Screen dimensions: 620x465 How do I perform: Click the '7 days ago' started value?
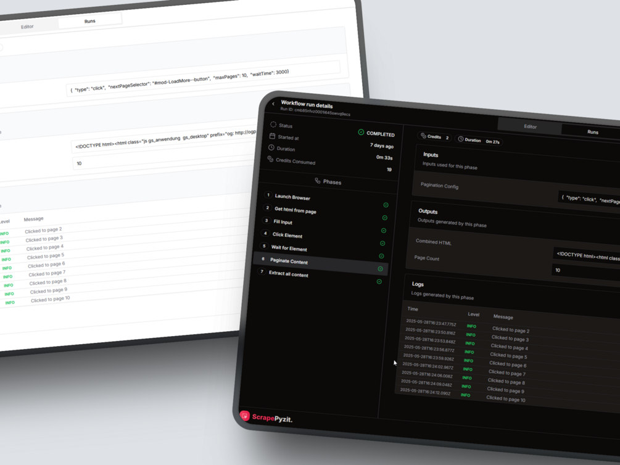(x=382, y=146)
